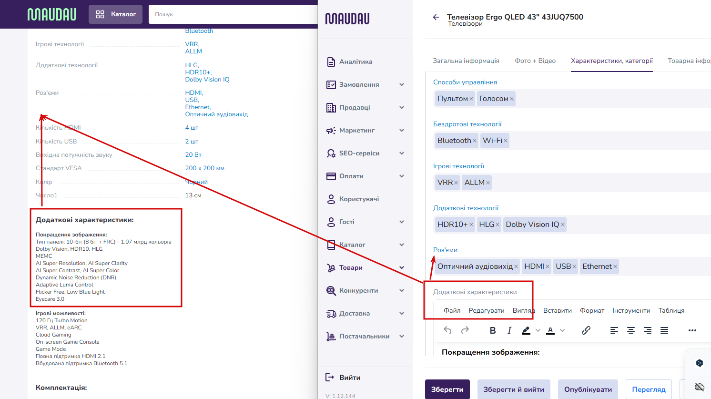Switch to the Загальна інформація tab
This screenshot has height=399, width=711.
tap(466, 61)
